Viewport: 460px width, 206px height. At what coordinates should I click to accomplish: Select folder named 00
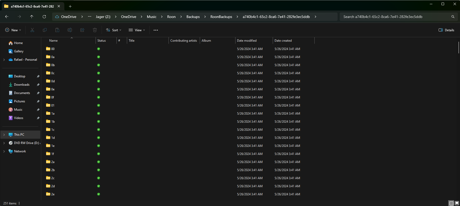point(53,49)
